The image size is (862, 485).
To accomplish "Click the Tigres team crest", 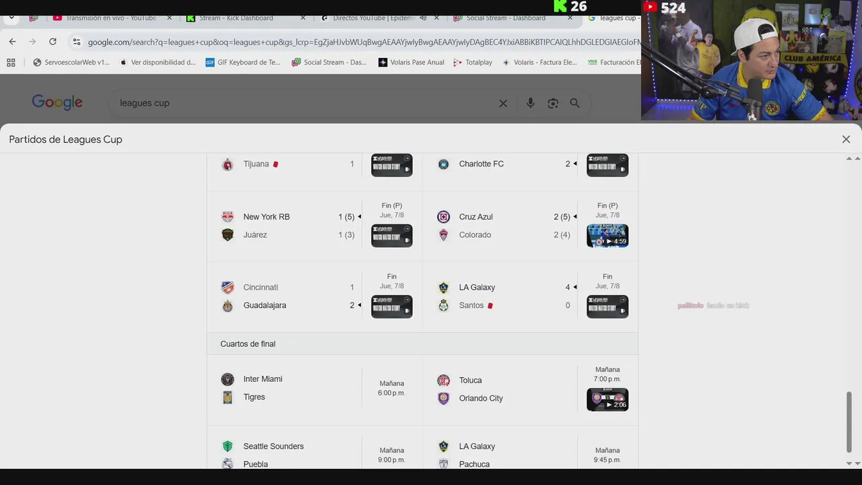I will [228, 397].
